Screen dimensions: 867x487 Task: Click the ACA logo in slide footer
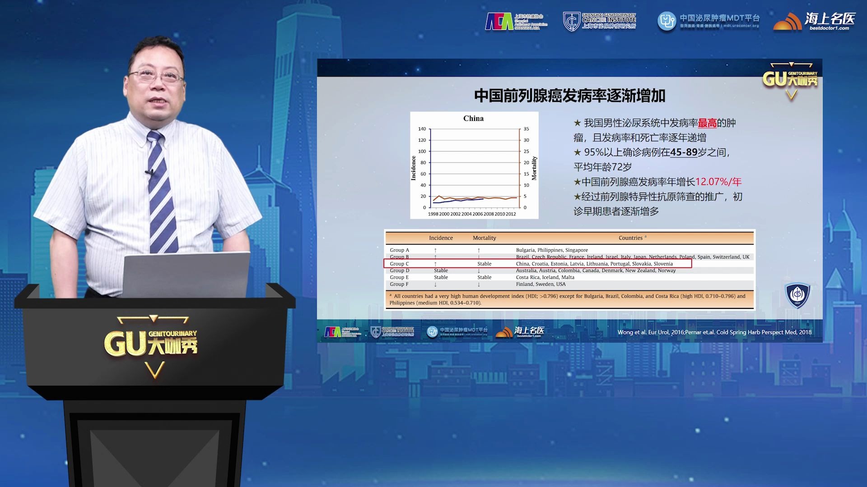coord(342,332)
